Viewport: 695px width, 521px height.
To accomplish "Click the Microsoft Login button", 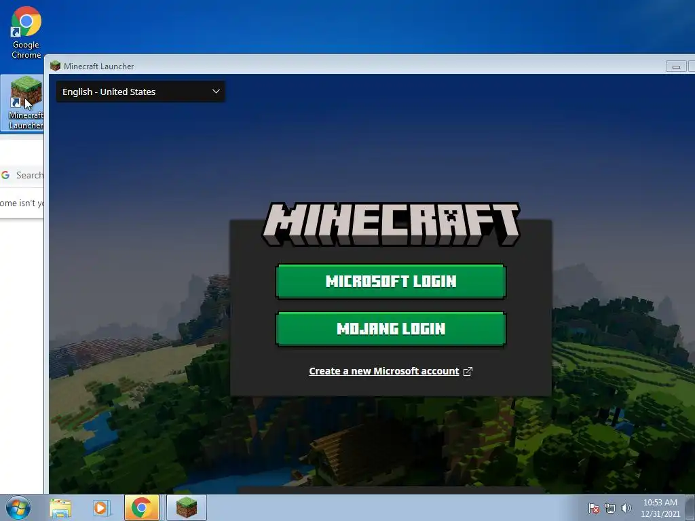I will (x=390, y=281).
